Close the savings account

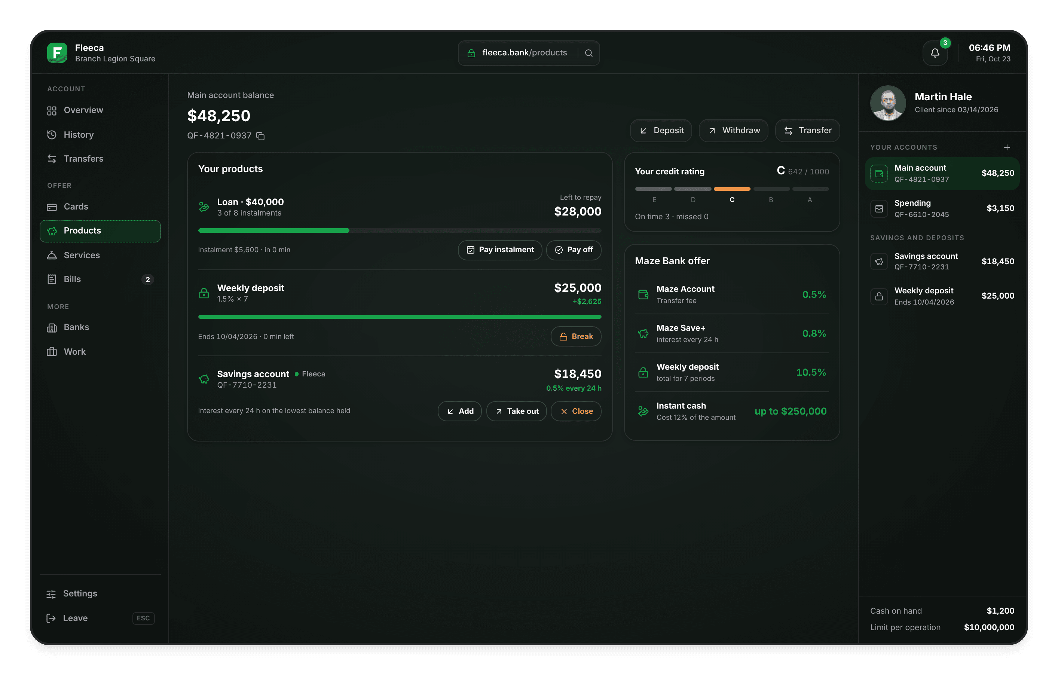coord(576,411)
